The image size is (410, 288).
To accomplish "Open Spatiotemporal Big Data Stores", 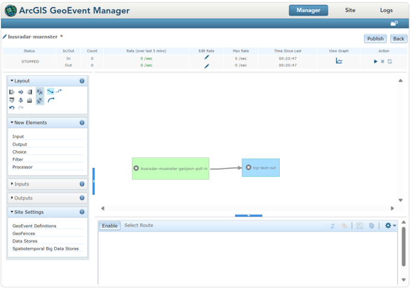I will coord(45,249).
